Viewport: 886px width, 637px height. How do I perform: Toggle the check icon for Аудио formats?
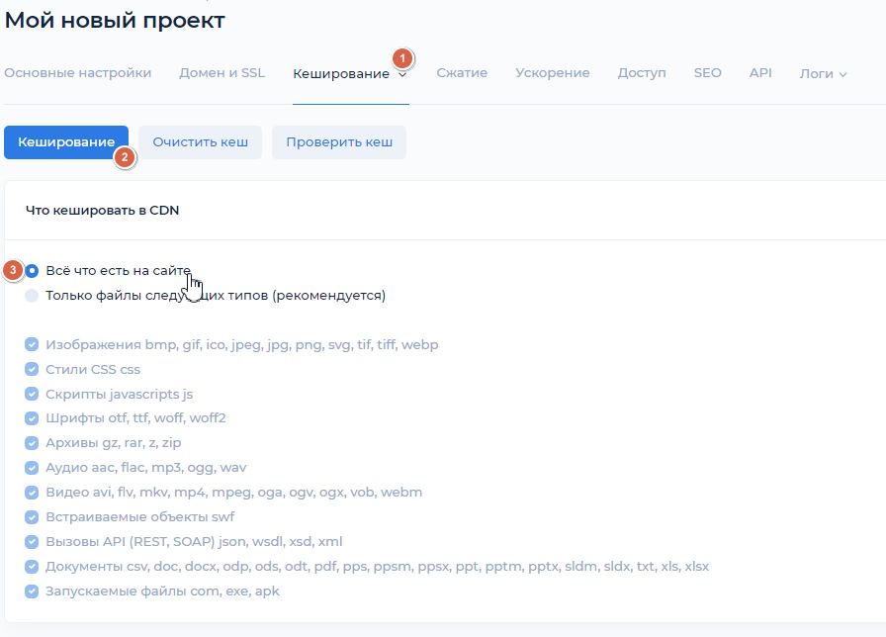(x=30, y=467)
